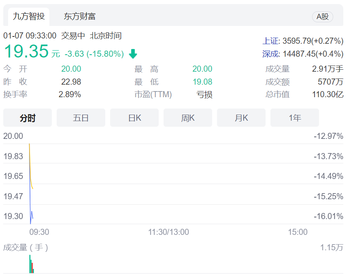Click the green falling-price arrow icon
351x279 pixels.
(133, 53)
